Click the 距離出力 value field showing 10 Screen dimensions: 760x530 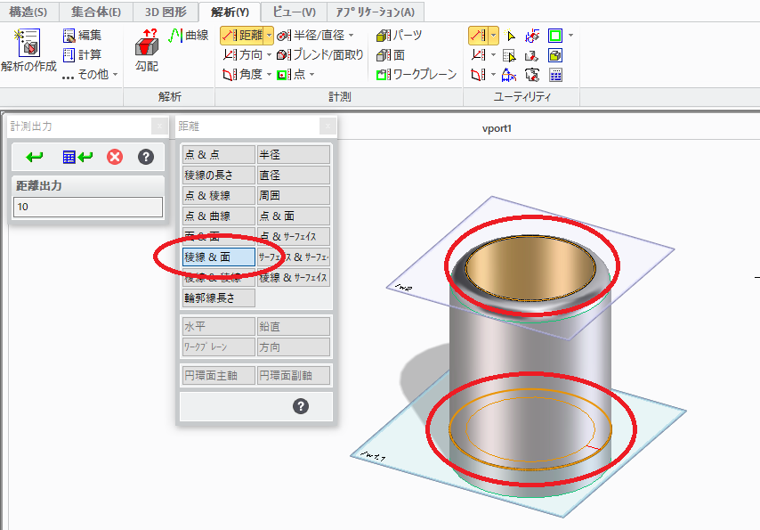(87, 206)
